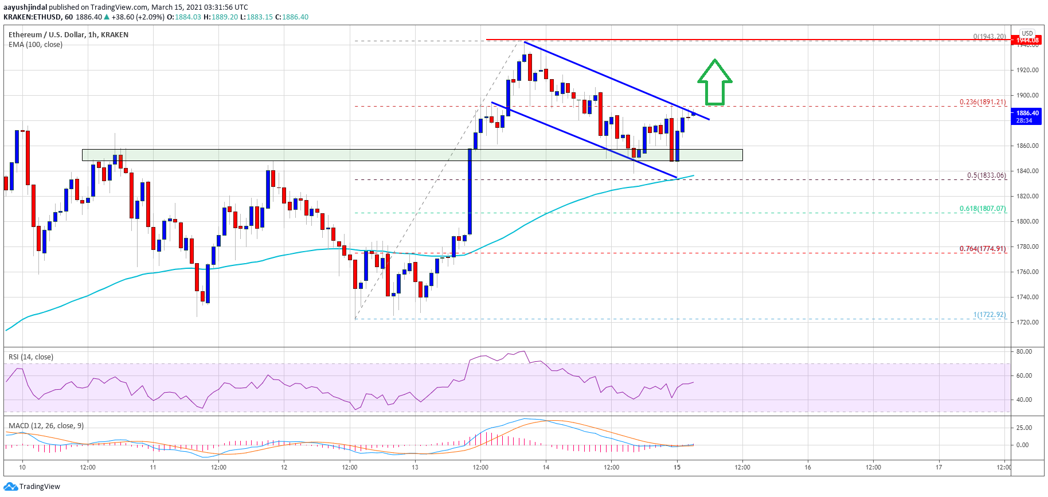This screenshot has width=1048, height=497.
Task: Select the 0.5 (1833.06) Fibonacci level label
Action: [x=986, y=175]
